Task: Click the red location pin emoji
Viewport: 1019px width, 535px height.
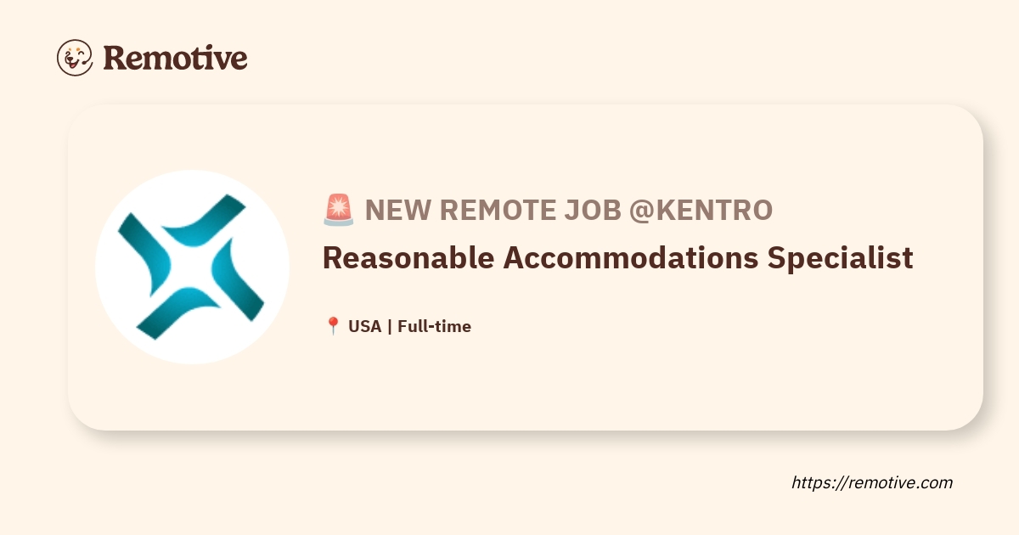Action: [333, 326]
